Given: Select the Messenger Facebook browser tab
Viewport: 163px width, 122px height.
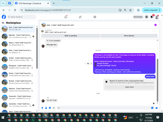Looking at the screenshot, I should coord(32,3).
